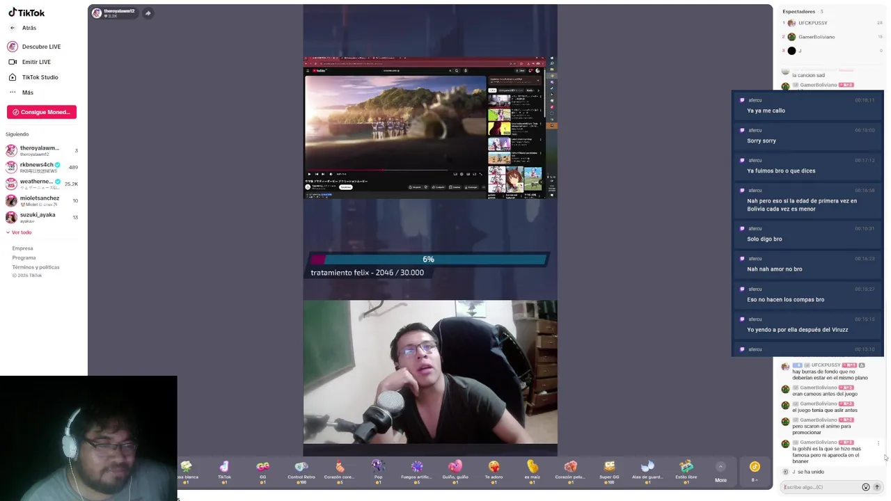The width and height of the screenshot is (891, 501).
Task: Send the Rosa blanca gift
Action: tap(187, 471)
